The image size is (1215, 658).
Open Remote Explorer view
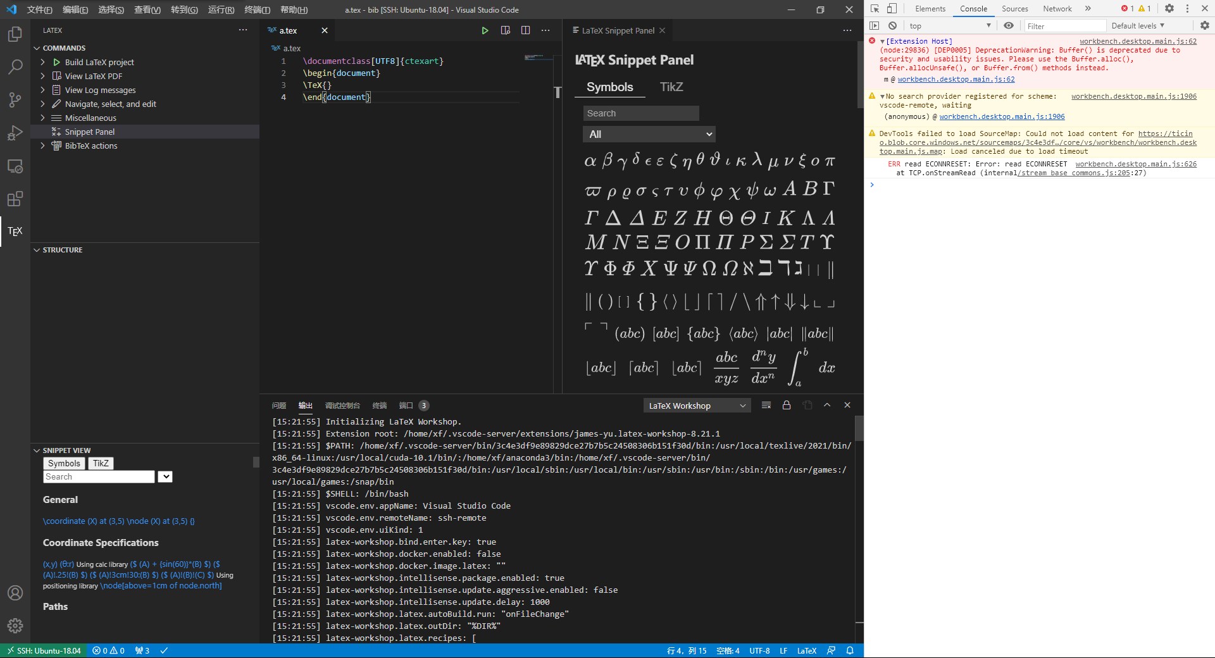click(15, 166)
